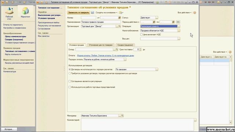Open the Склад record with the magnifier icon
Image resolution: width=235 pixels, height=132 pixels.
(x=117, y=49)
